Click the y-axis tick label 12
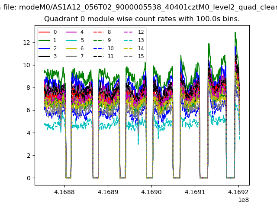 [x=26, y=42]
